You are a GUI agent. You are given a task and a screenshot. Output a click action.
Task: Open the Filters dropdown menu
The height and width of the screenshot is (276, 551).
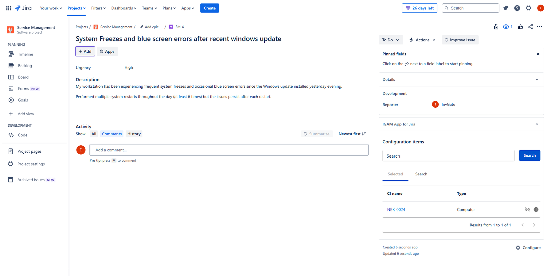coord(98,8)
